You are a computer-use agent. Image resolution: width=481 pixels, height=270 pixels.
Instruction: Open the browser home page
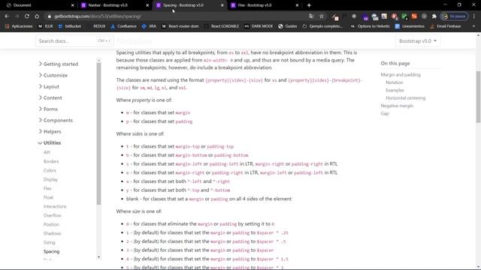37,16
